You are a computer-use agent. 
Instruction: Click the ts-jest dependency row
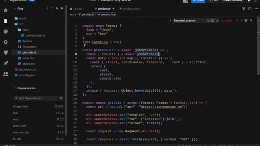point(38,139)
